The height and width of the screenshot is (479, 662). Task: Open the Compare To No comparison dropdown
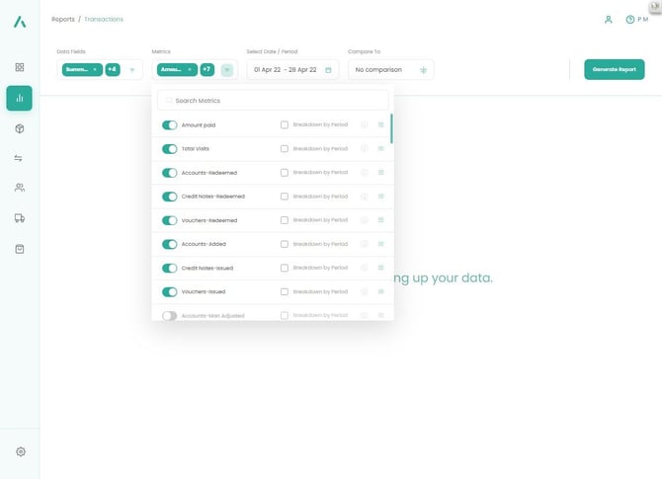pos(390,70)
